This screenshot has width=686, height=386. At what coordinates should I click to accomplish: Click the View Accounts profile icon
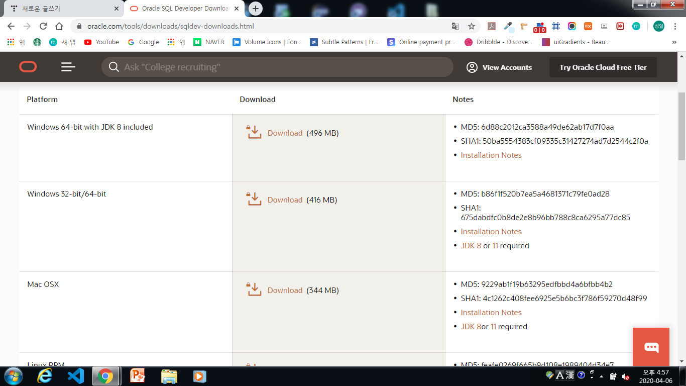tap(472, 67)
